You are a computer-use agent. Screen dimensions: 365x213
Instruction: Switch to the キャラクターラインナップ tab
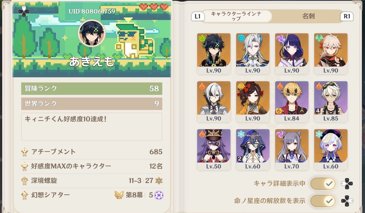(236, 16)
